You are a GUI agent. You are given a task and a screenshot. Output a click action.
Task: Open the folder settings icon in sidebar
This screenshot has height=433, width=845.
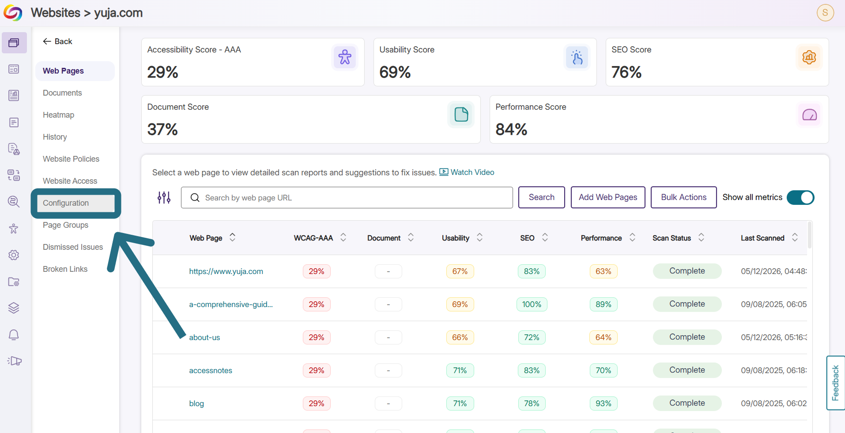tap(14, 281)
